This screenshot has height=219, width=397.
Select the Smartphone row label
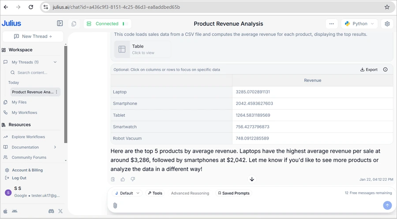click(x=125, y=104)
